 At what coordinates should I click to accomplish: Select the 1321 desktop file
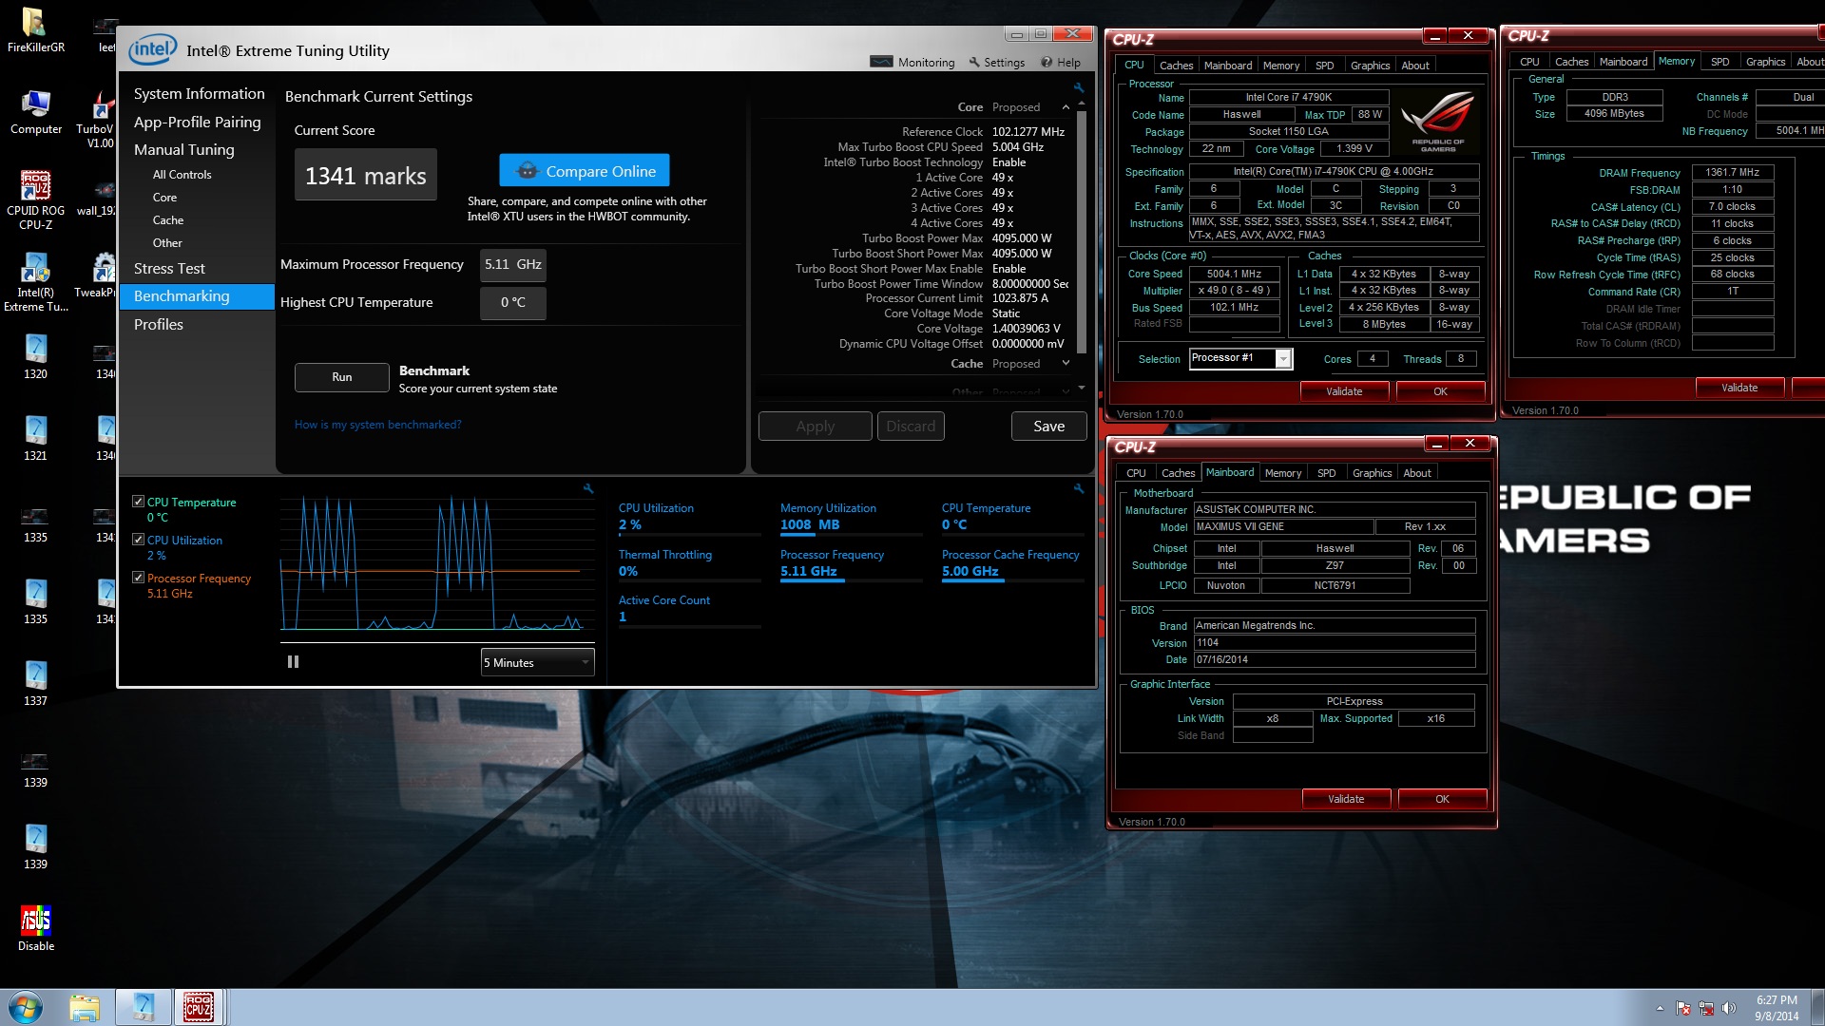tap(36, 438)
